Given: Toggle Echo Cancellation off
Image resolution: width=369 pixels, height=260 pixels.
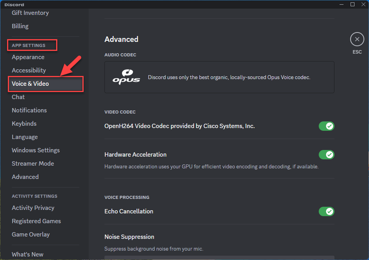Looking at the screenshot, I should click(x=326, y=211).
